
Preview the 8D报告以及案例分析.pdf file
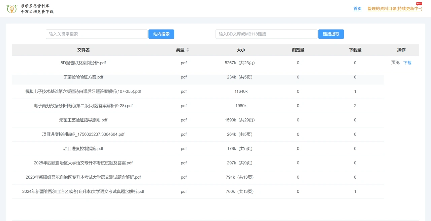point(395,63)
